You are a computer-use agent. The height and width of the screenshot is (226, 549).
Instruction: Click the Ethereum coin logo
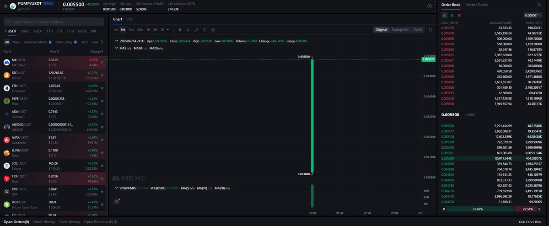point(7,88)
